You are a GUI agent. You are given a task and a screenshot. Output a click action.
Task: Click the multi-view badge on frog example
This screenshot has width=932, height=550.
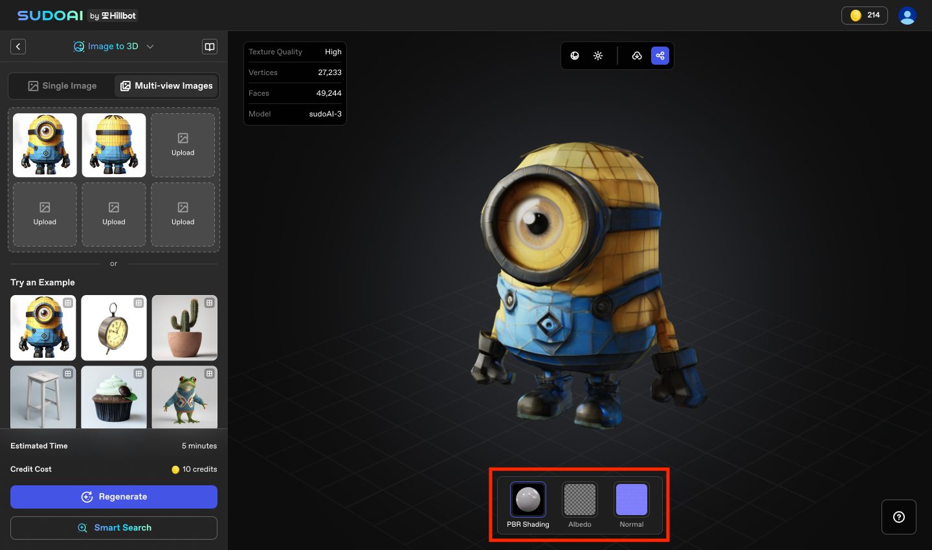coord(209,373)
